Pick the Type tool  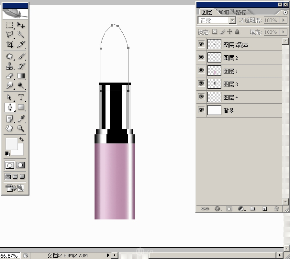[21, 97]
